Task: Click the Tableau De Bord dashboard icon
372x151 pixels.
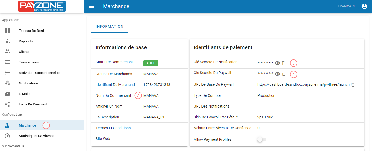Action: [7, 31]
